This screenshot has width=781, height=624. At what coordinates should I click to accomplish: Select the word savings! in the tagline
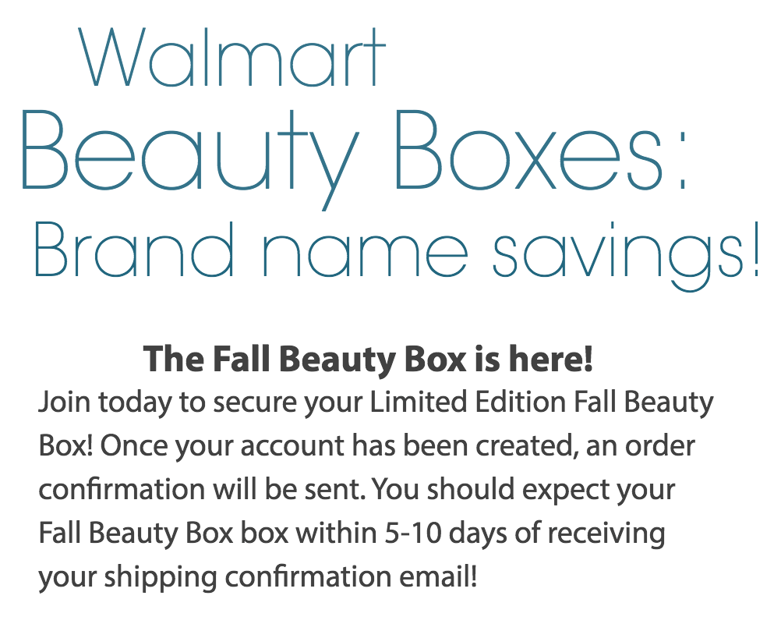[x=626, y=255]
